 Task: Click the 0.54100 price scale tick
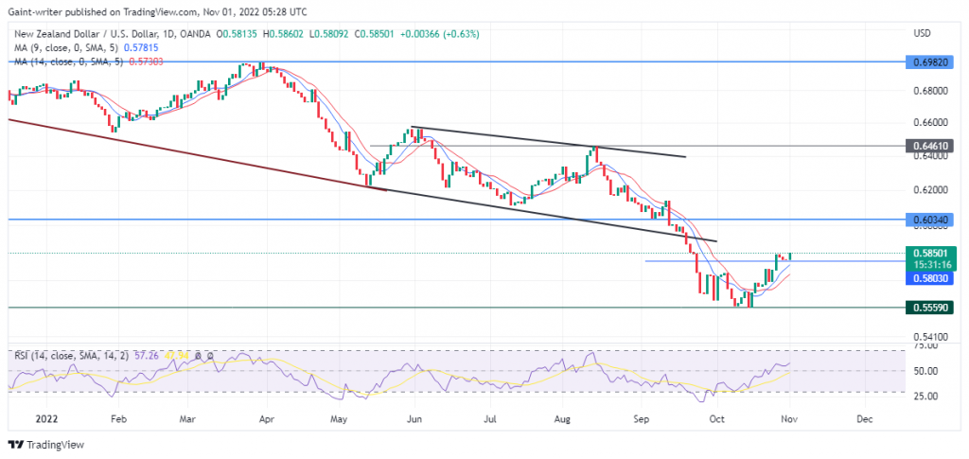tap(931, 337)
